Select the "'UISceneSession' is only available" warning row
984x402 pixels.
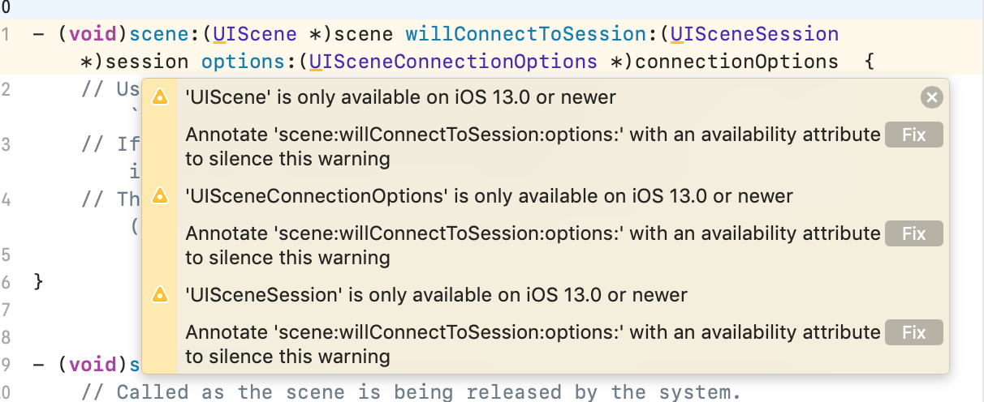[x=436, y=295]
